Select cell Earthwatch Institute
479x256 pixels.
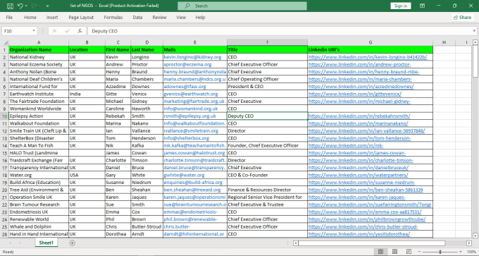[39, 94]
